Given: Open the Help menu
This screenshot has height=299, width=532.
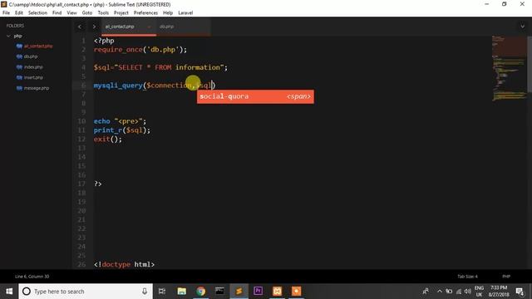Looking at the screenshot, I should point(168,13).
